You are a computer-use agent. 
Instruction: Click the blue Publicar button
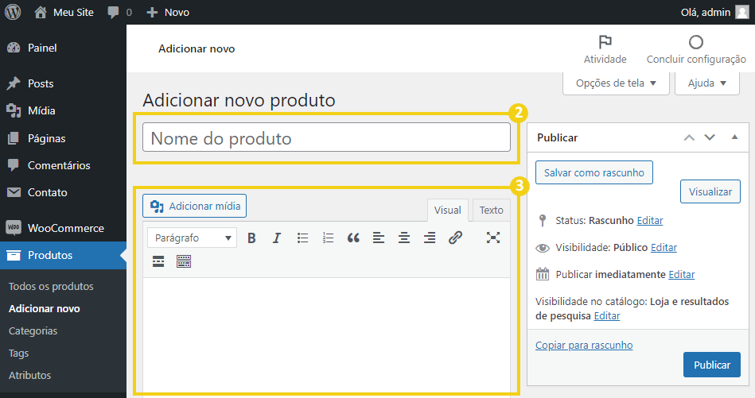(x=712, y=365)
